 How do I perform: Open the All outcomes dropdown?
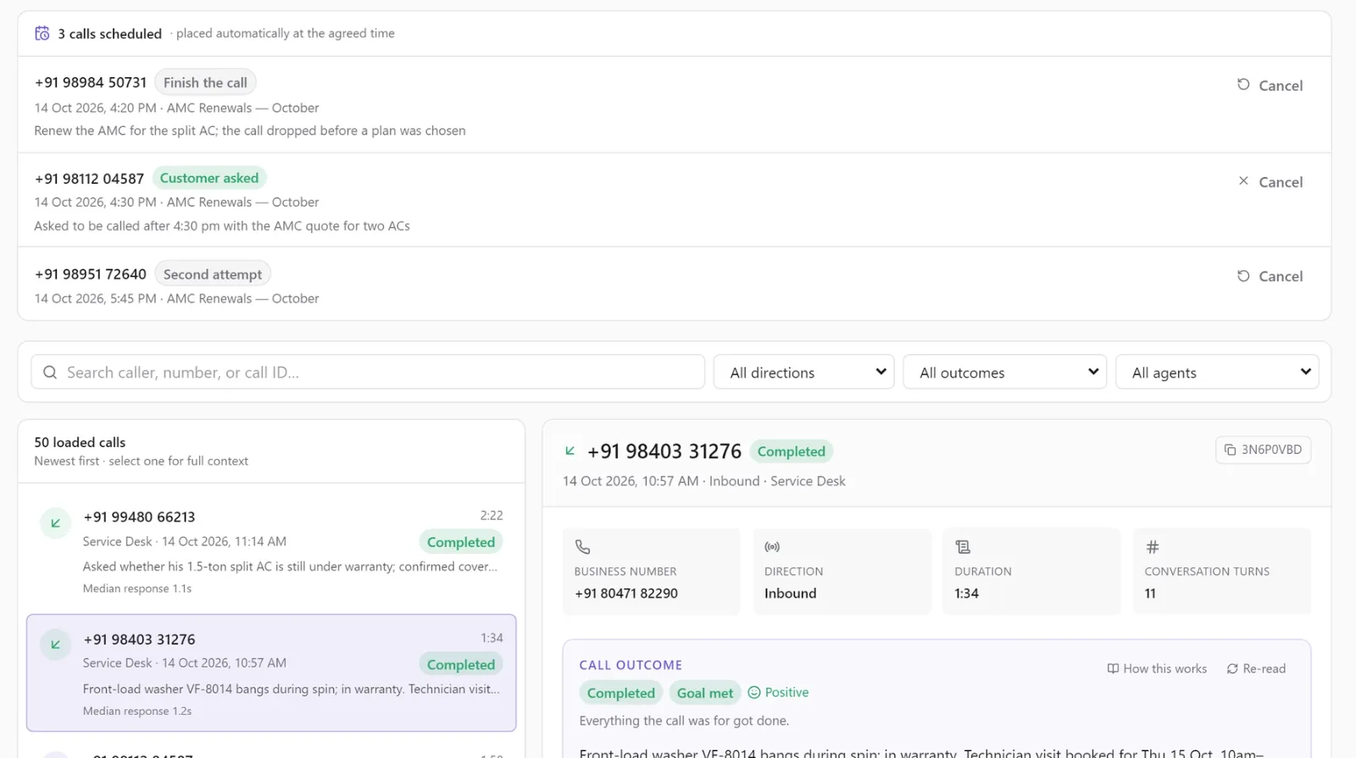(1005, 372)
